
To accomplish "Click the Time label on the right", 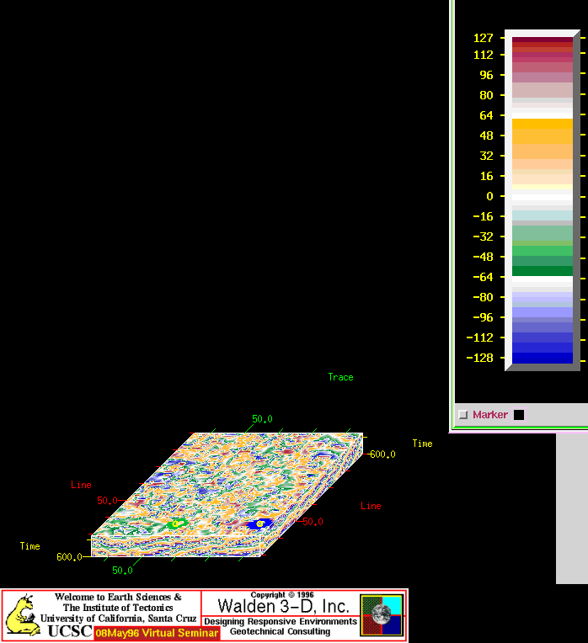I will [x=422, y=444].
